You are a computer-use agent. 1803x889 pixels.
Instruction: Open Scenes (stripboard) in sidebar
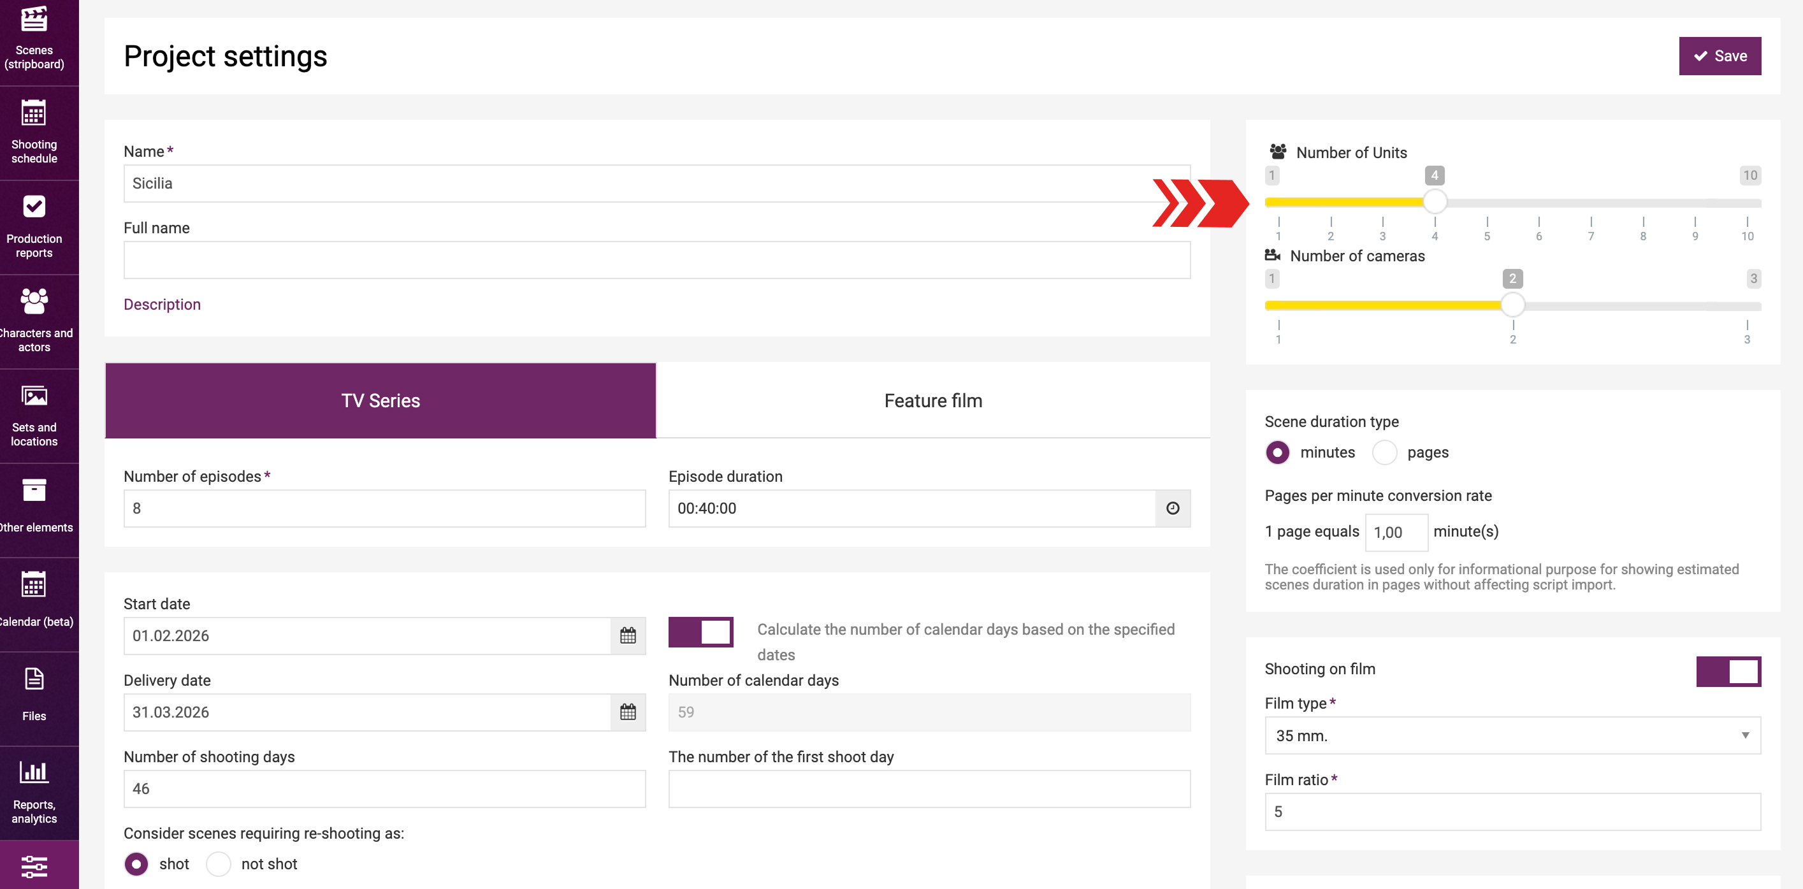click(x=34, y=38)
